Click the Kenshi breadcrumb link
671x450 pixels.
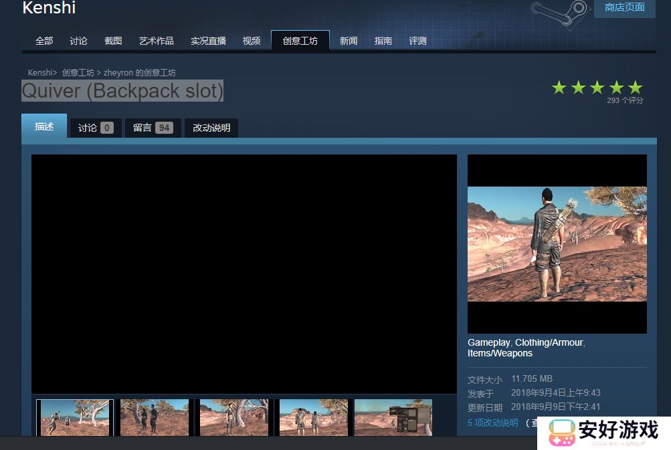click(39, 72)
